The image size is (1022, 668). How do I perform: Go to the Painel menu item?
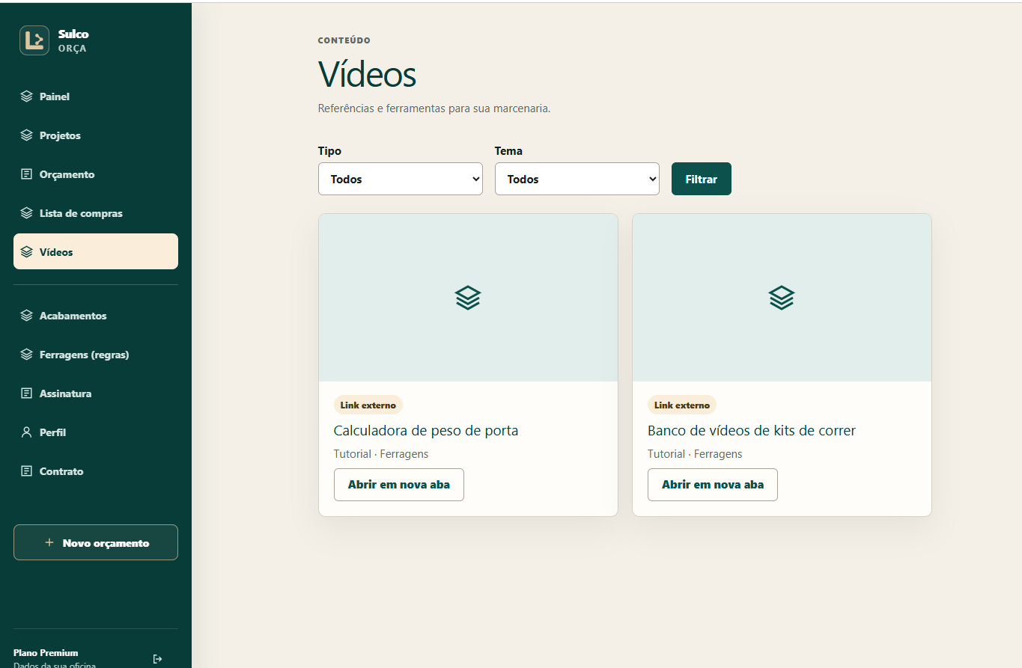pyautogui.click(x=96, y=96)
